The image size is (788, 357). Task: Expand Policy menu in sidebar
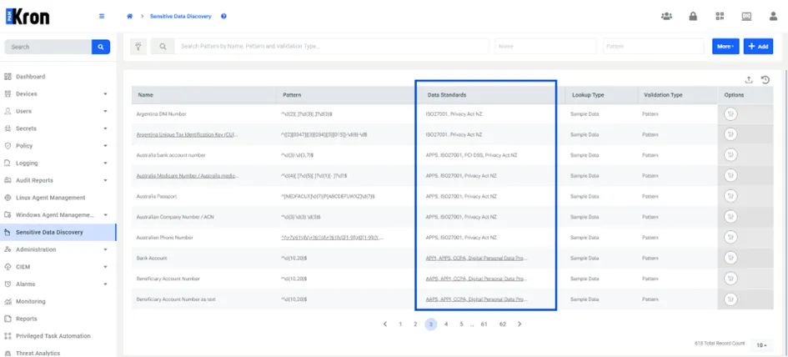(x=60, y=146)
